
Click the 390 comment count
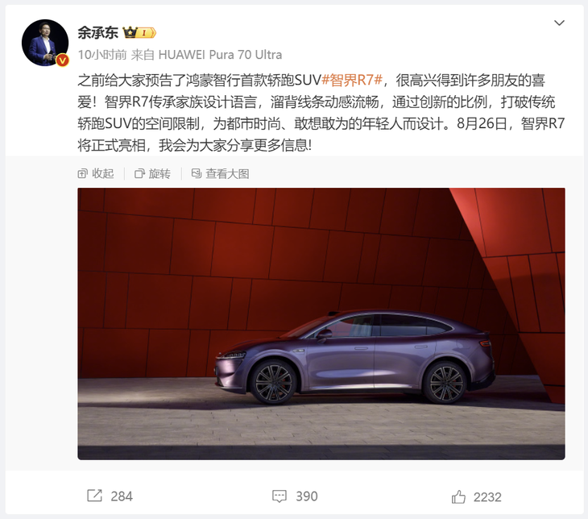(x=306, y=496)
